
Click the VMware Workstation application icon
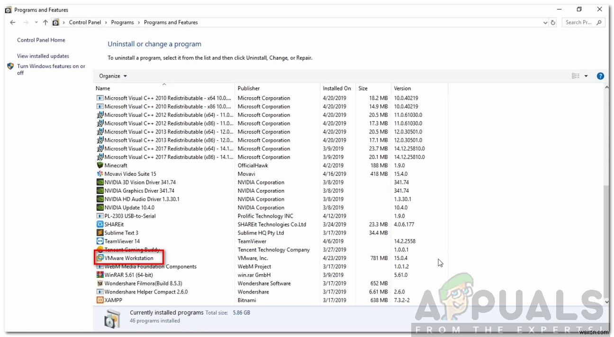100,258
